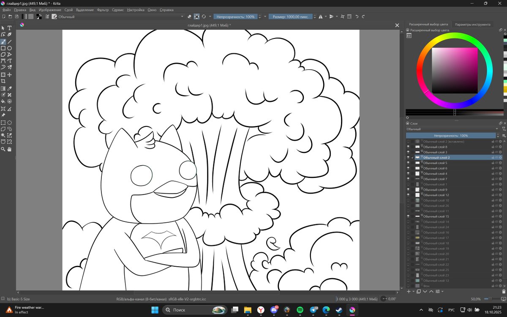The height and width of the screenshot is (317, 507).
Task: Hide layer "Обычный слой 5" via eye icon
Action: 408,163
